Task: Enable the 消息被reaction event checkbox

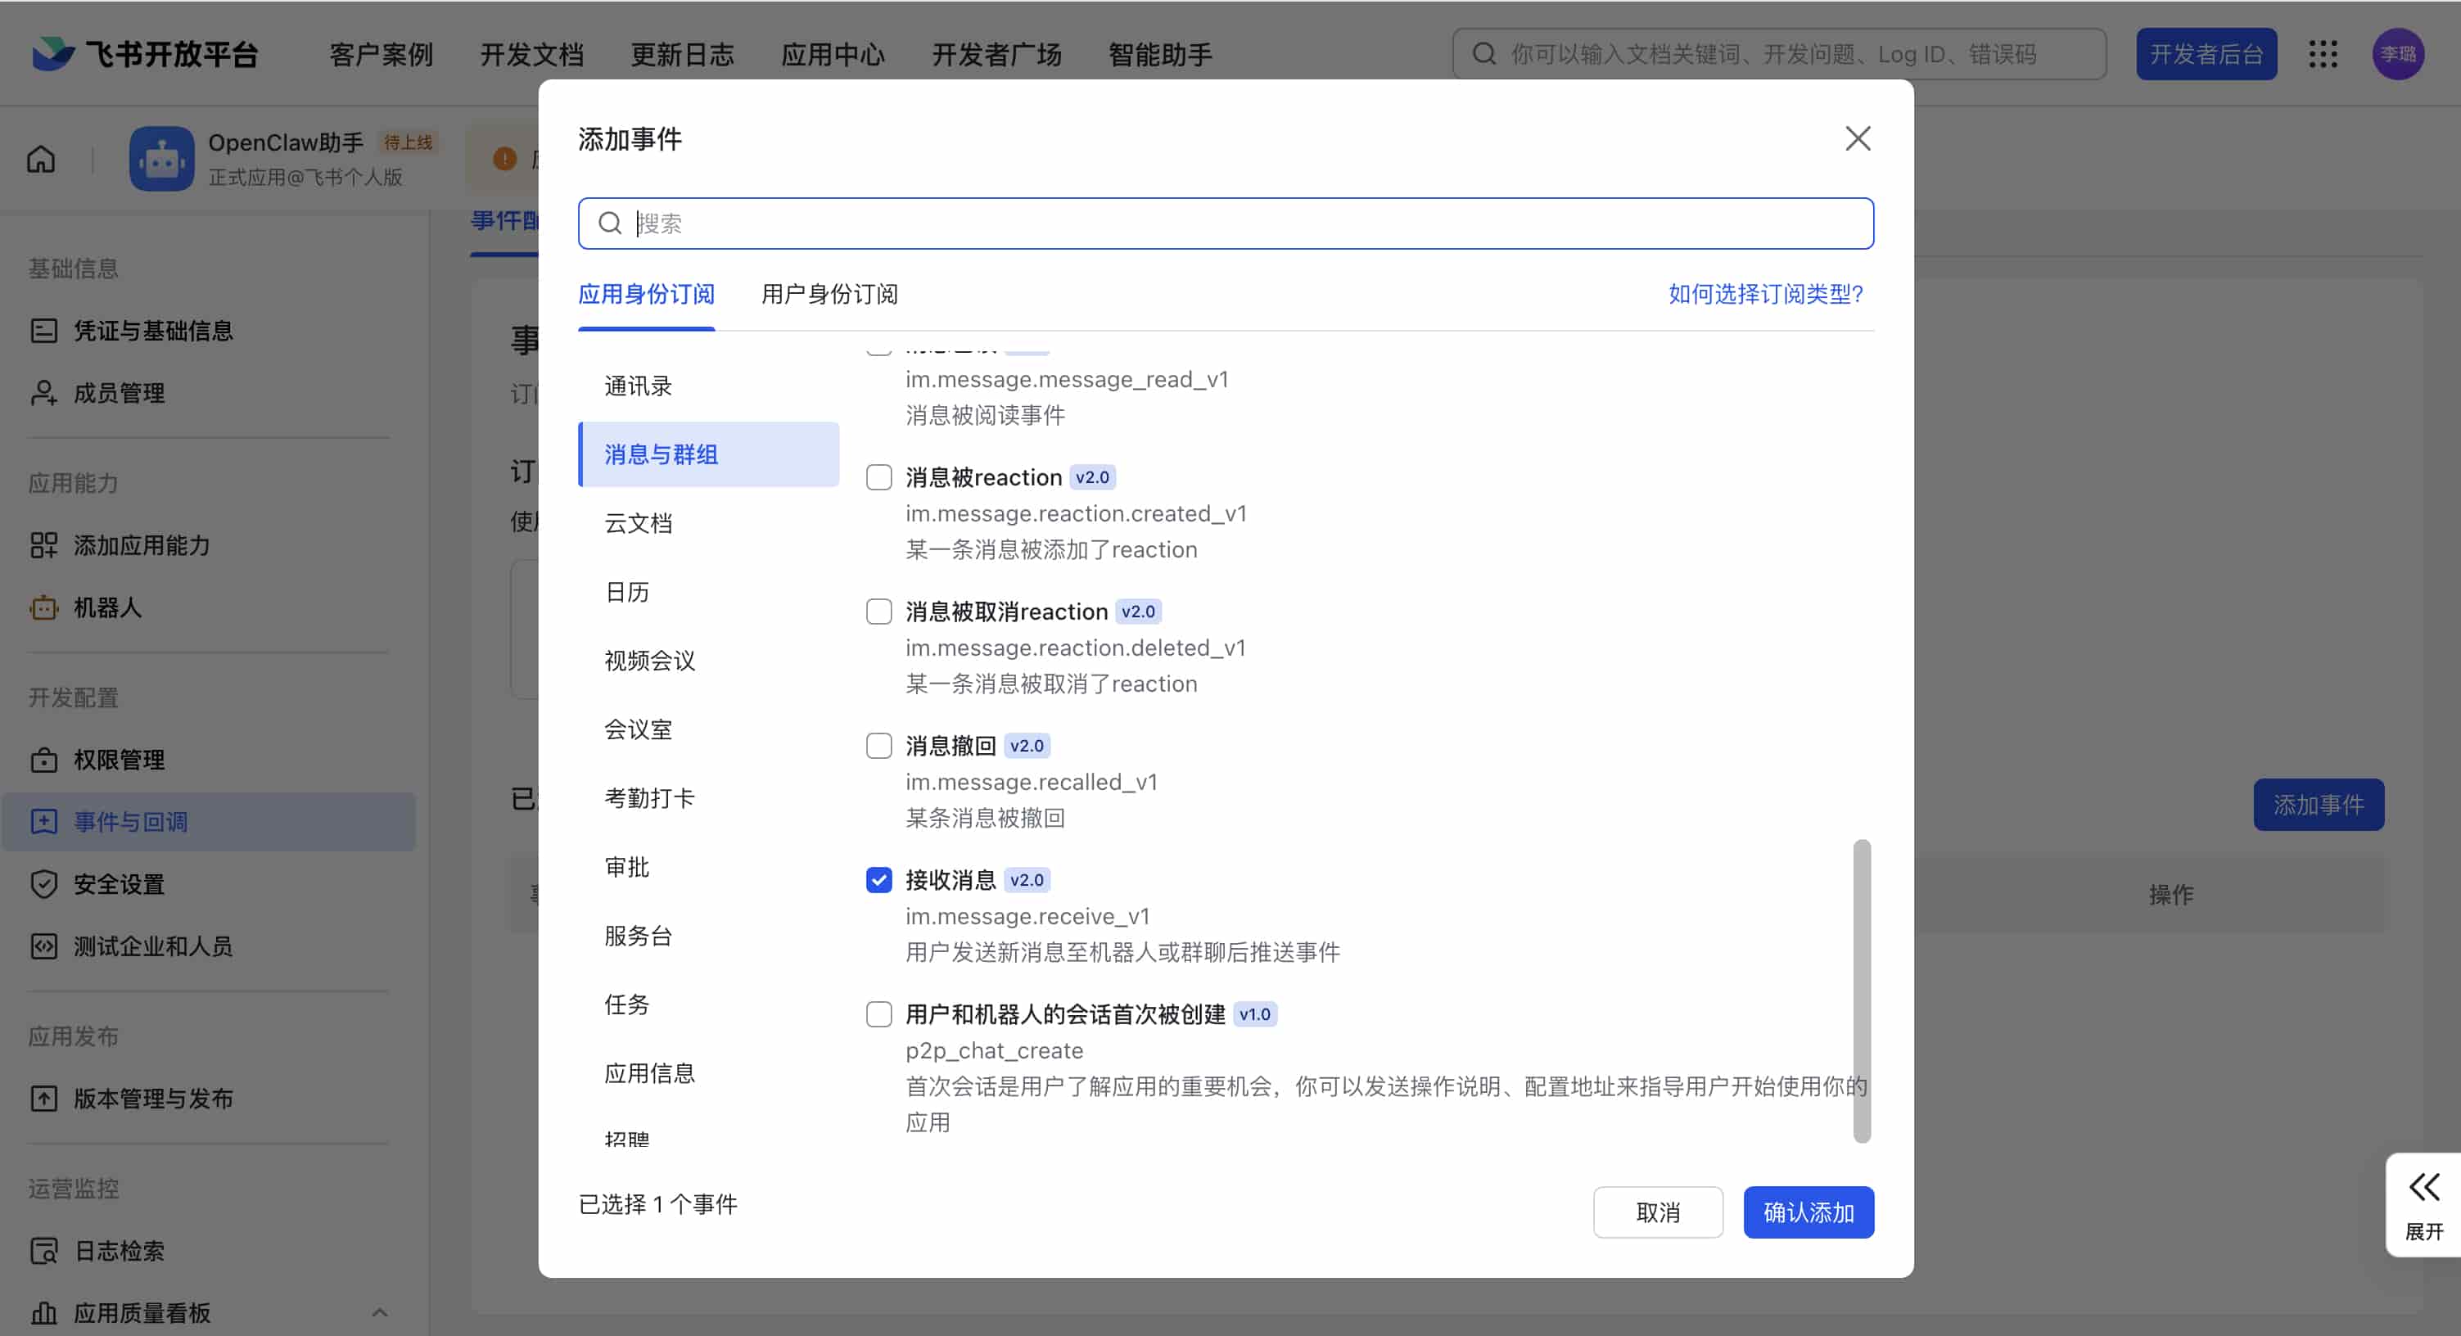Action: [x=878, y=476]
